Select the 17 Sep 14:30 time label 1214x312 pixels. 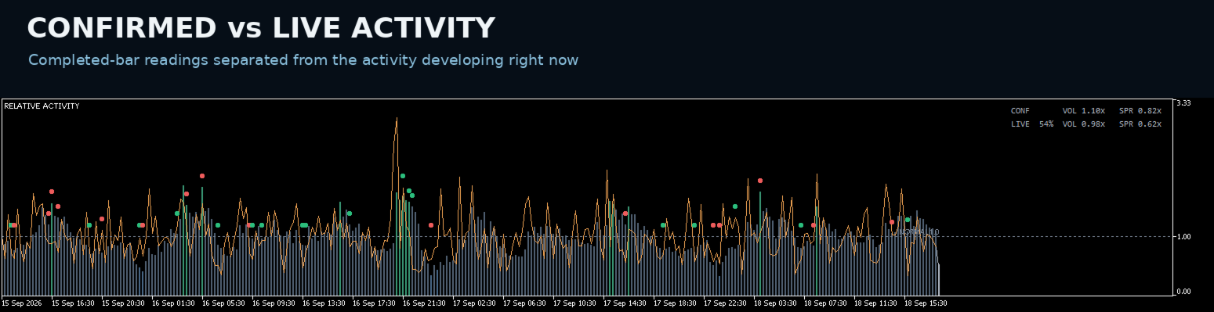click(625, 303)
